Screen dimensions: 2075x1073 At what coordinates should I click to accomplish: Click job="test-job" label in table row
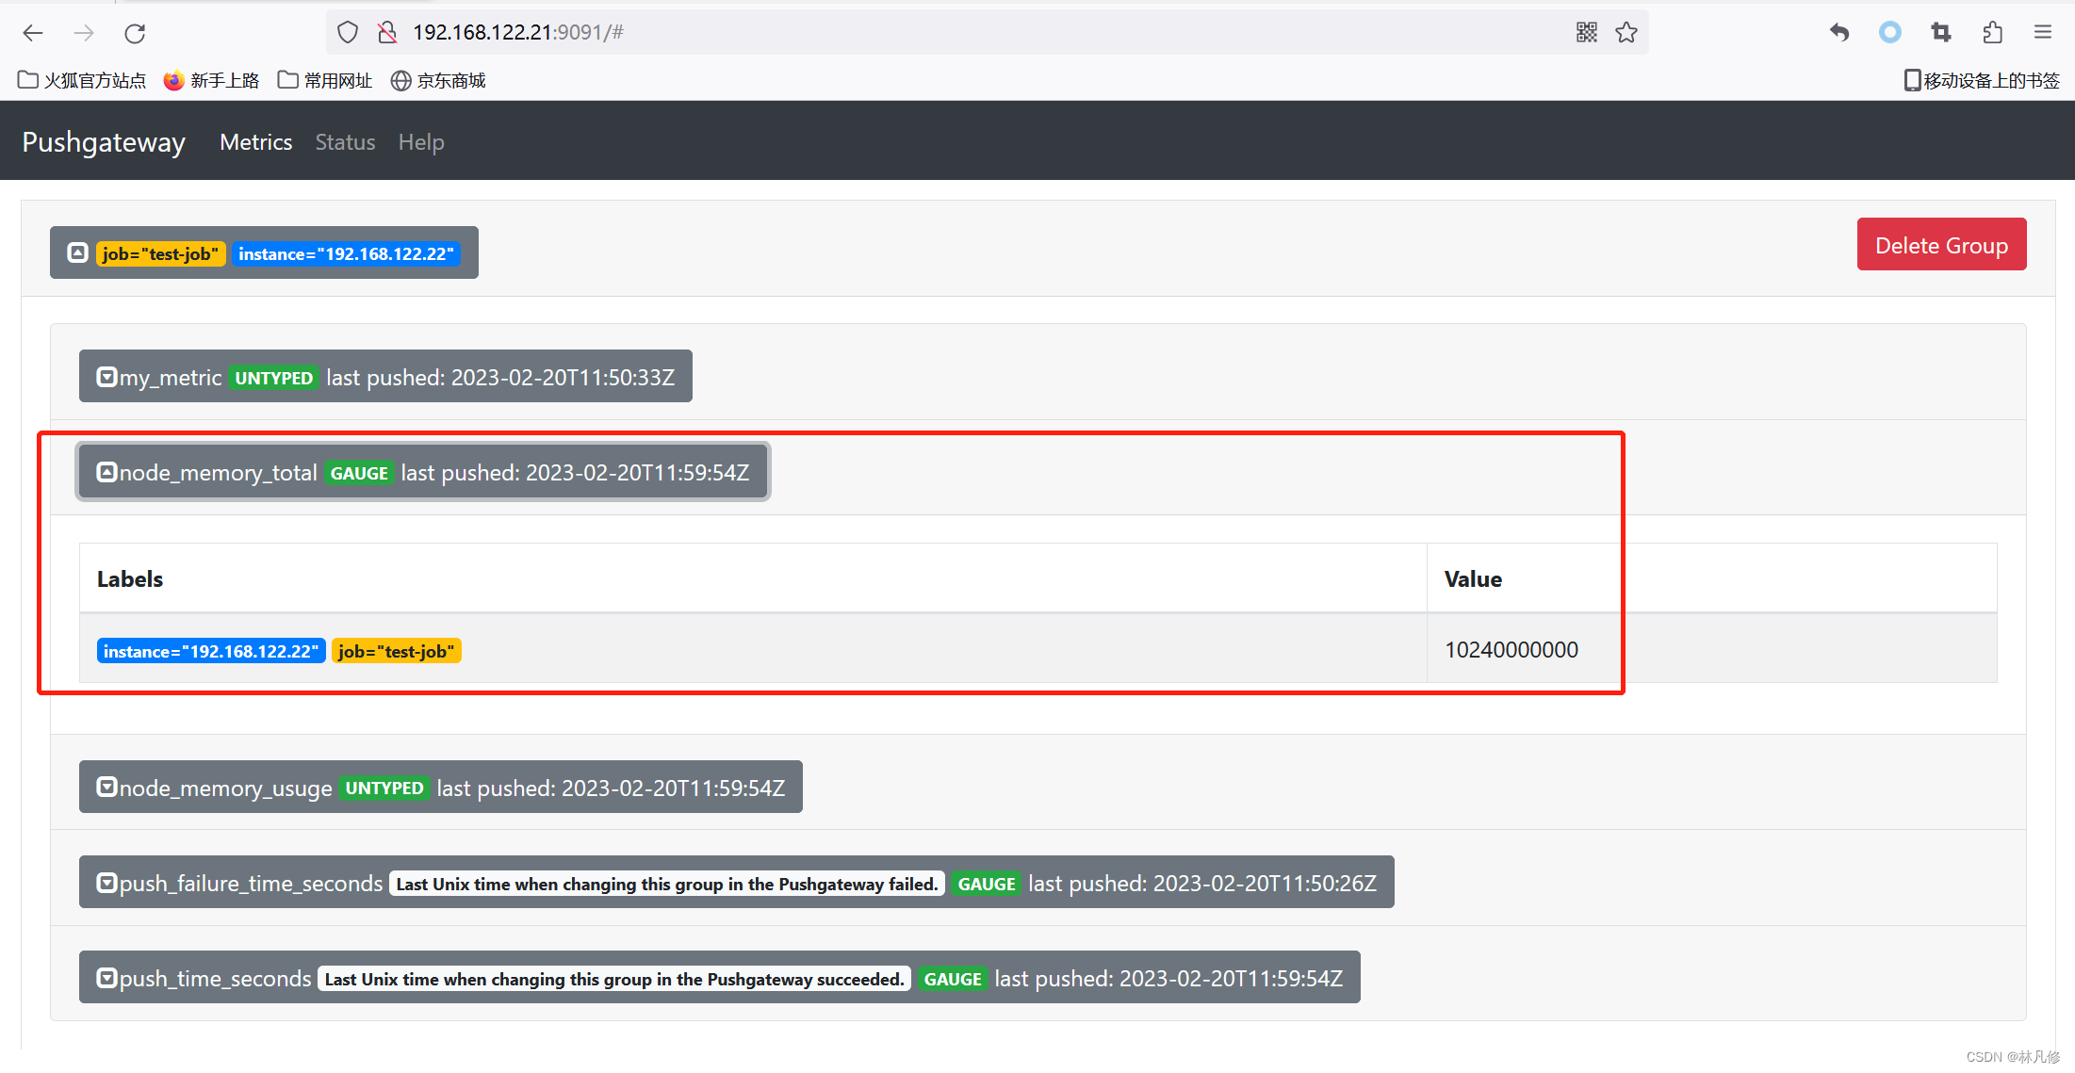pos(396,651)
